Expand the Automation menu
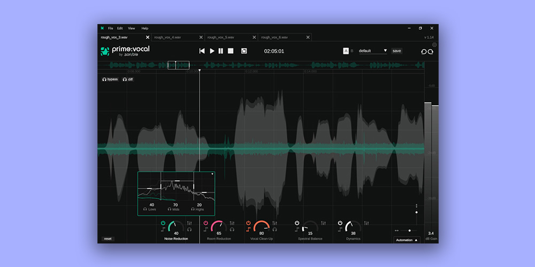Viewport: 535px width, 267px height. tap(407, 240)
